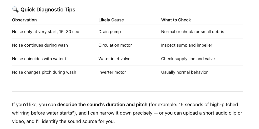This screenshot has width=259, height=129.
Task: Click the Quick Diagnostic Tips heading
Action: (48, 10)
